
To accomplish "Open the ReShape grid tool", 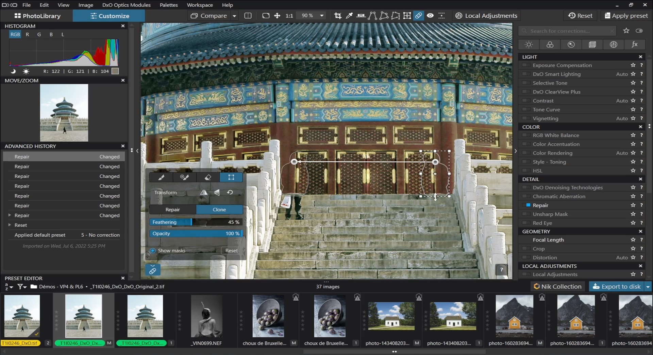I will tap(407, 16).
